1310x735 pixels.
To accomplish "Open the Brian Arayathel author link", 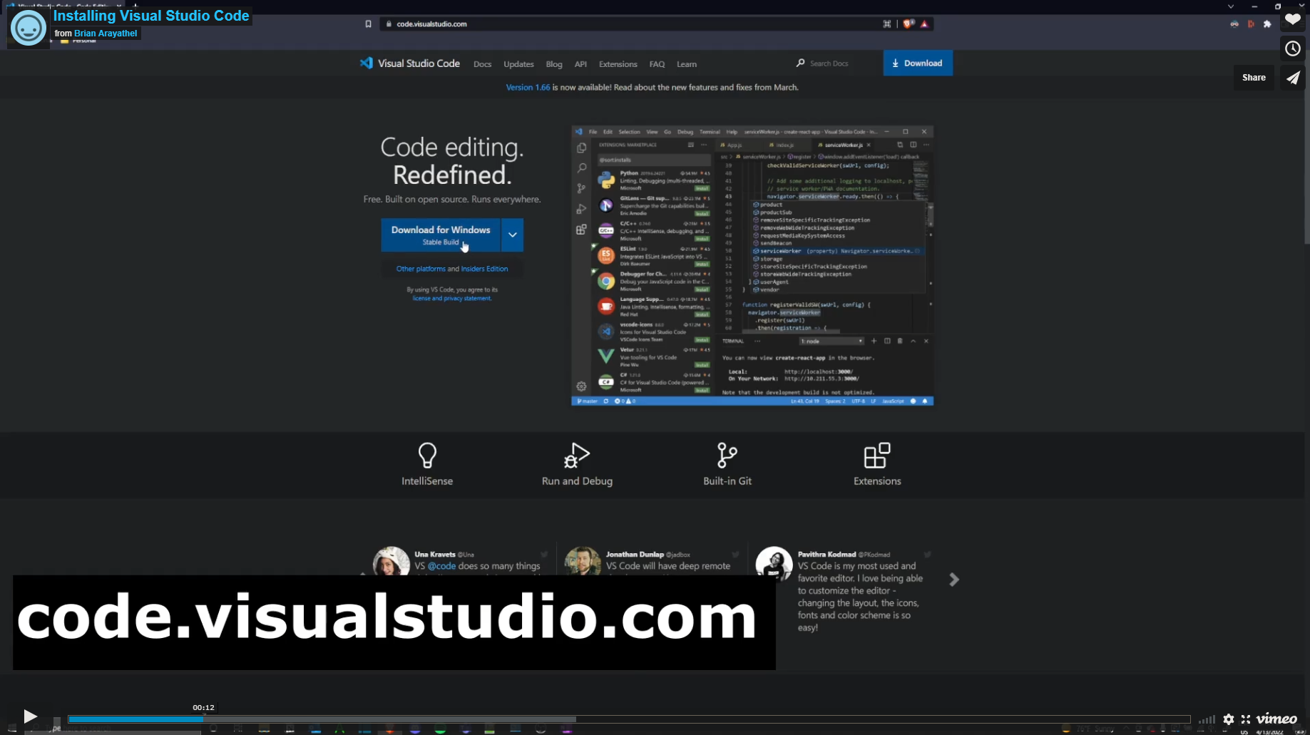I will (106, 34).
